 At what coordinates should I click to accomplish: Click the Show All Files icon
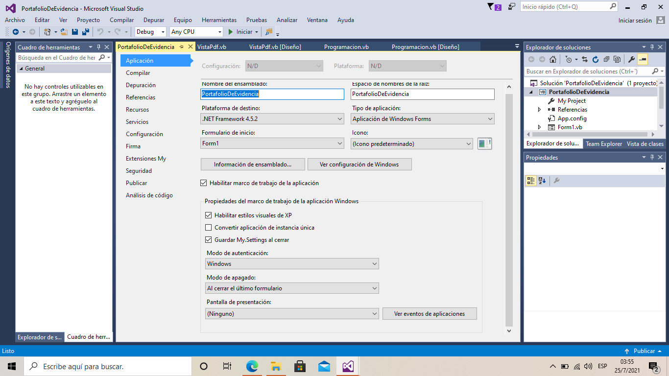tap(617, 59)
